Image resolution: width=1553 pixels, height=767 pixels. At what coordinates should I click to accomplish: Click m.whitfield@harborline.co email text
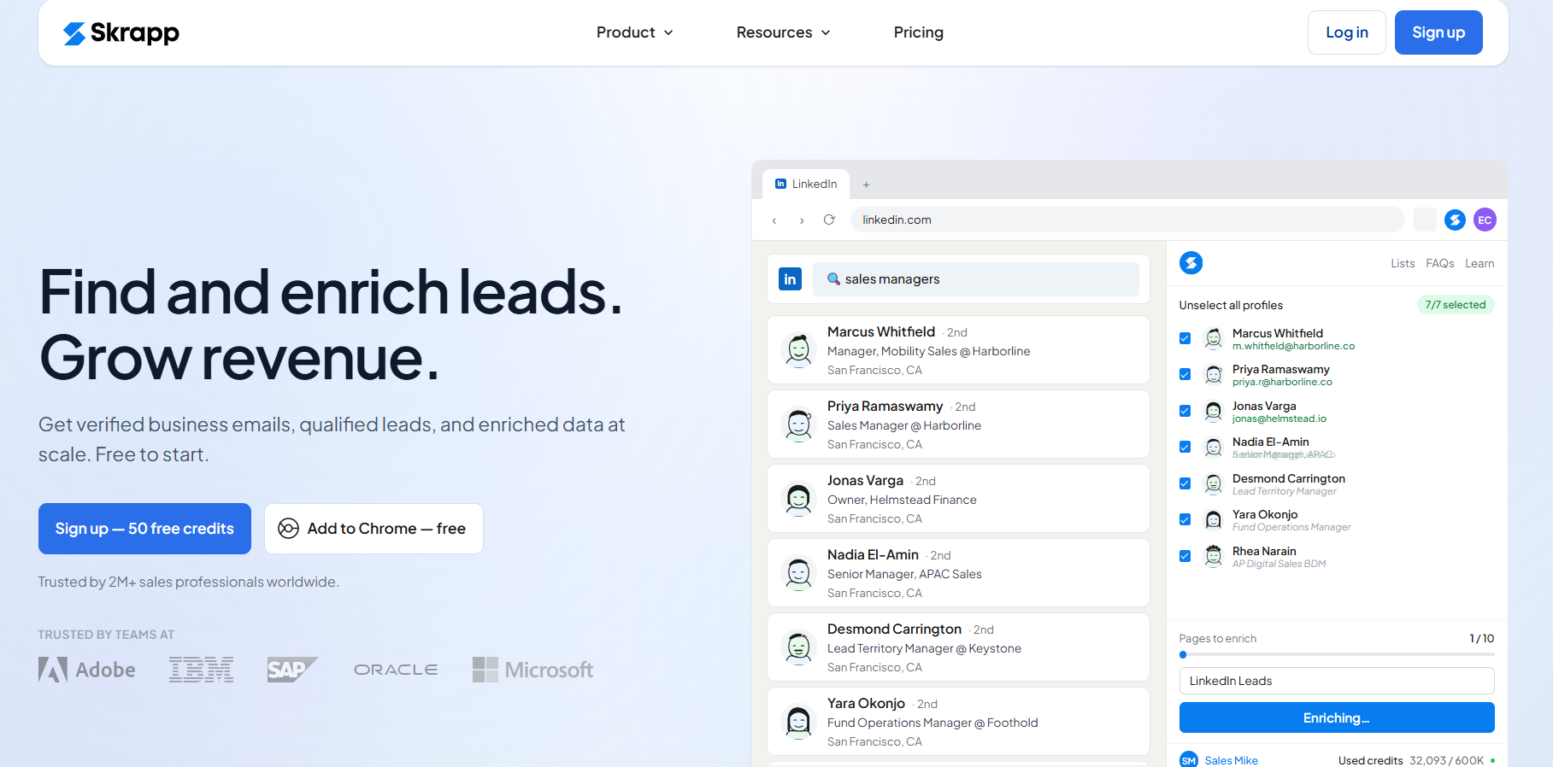[x=1293, y=346]
